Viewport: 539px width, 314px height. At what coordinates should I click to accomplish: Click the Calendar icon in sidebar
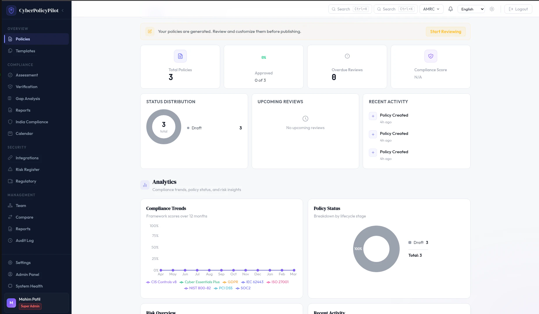(x=10, y=133)
